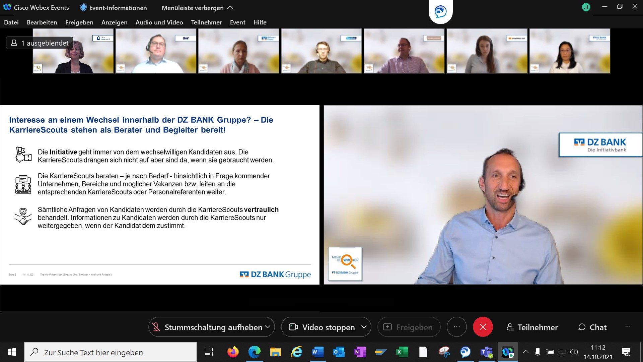Open the Bearbeiten menu
The width and height of the screenshot is (643, 362).
(42, 22)
